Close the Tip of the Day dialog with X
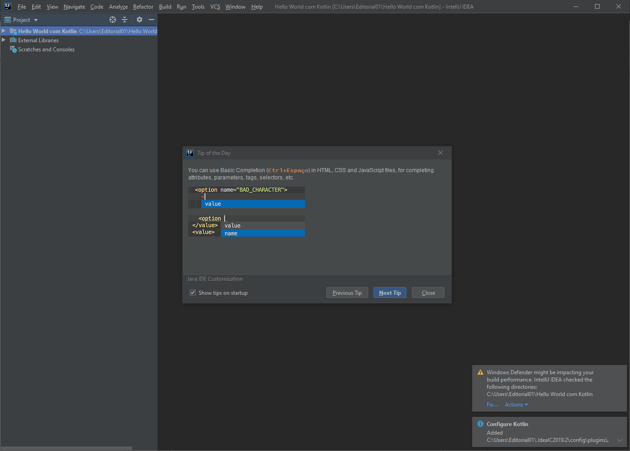630x451 pixels. 440,153
